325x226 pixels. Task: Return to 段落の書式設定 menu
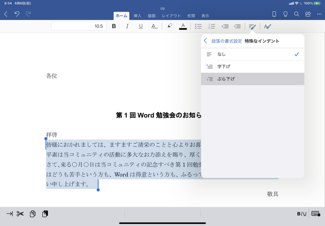click(x=223, y=41)
